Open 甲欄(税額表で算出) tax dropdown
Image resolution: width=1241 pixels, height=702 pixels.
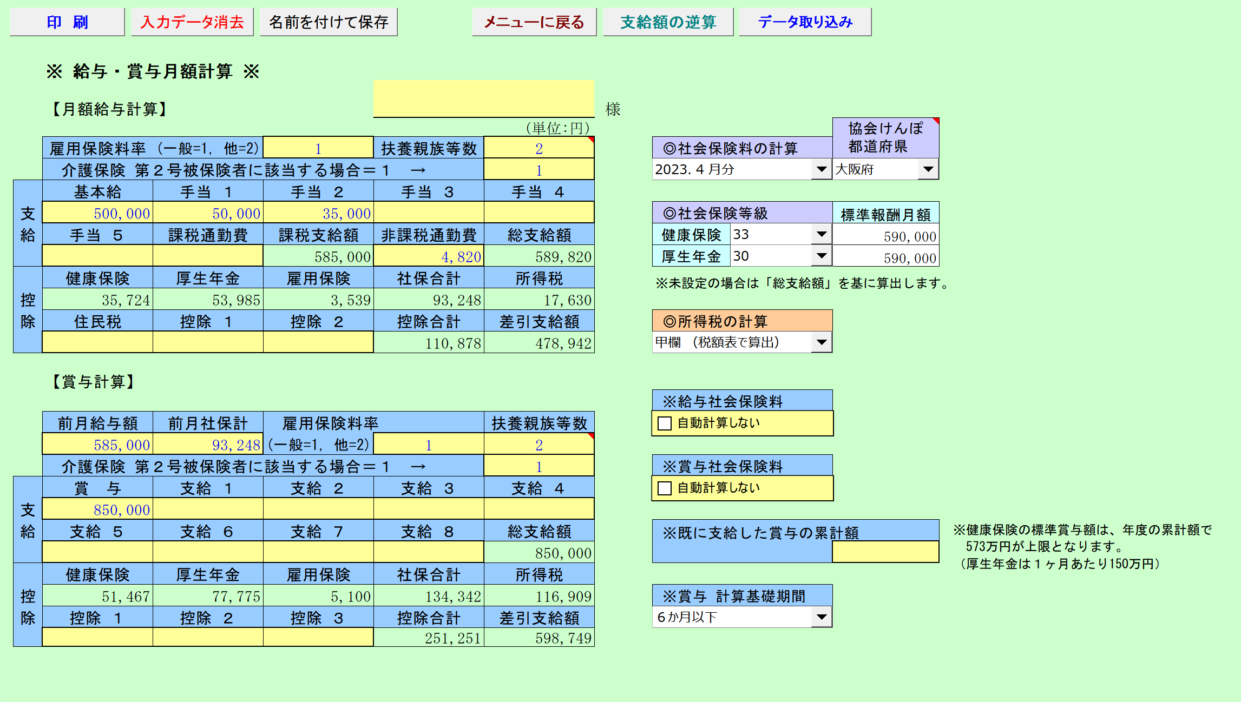click(x=822, y=342)
